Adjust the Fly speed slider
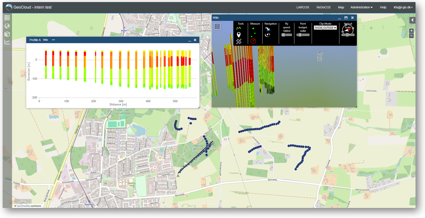Image resolution: width=425 pixels, height=218 pixels. 286,35
